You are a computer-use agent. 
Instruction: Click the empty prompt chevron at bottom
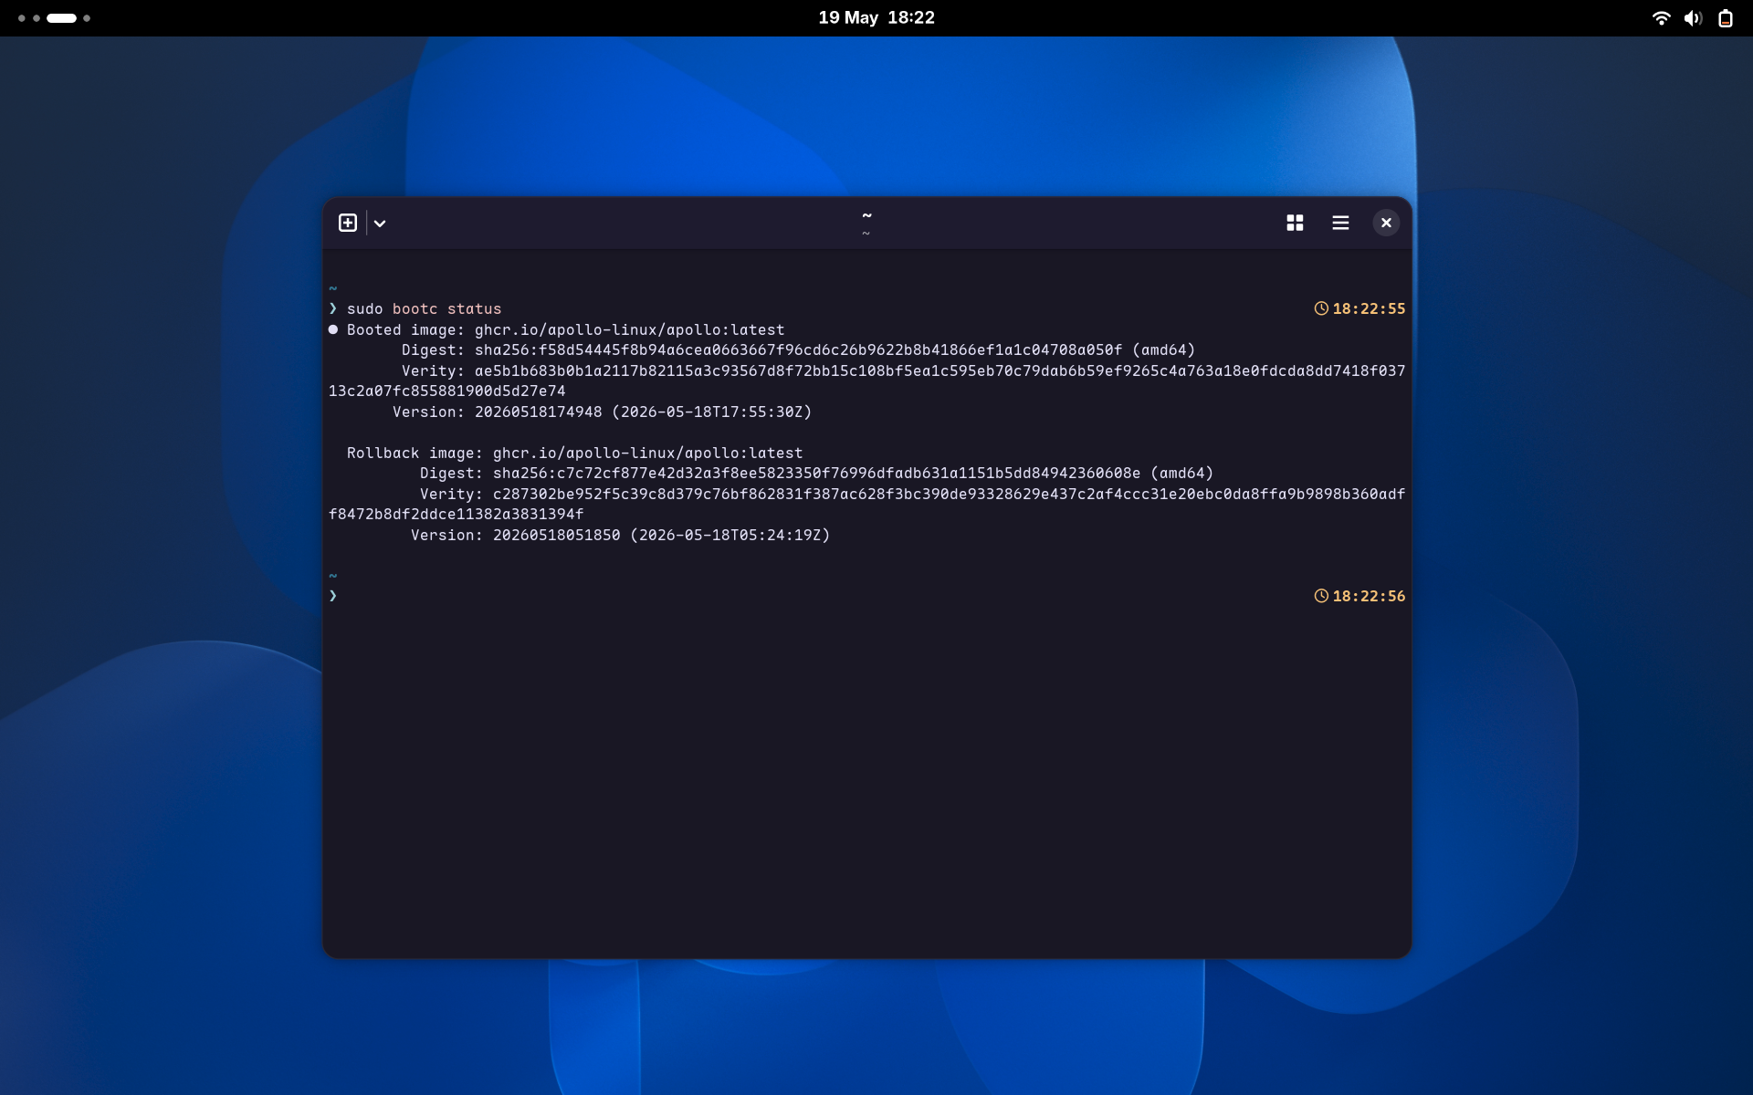(333, 596)
